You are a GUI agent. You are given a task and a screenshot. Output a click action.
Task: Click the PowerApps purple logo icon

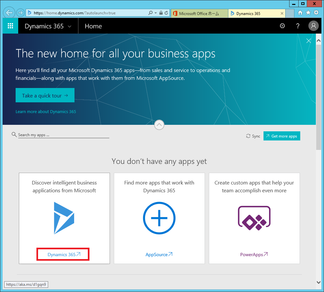[254, 218]
